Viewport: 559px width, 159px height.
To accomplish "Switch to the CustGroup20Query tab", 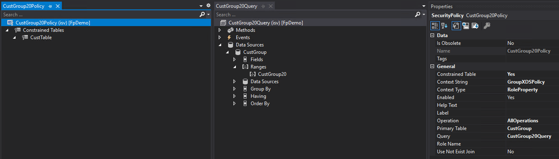I will click(x=236, y=6).
